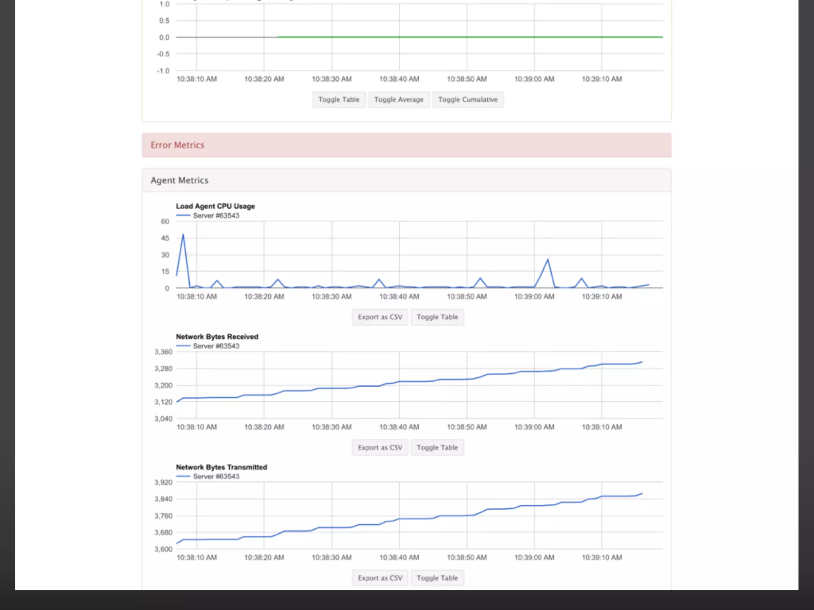Expand the Error Metrics section header
This screenshot has width=814, height=610.
[177, 145]
